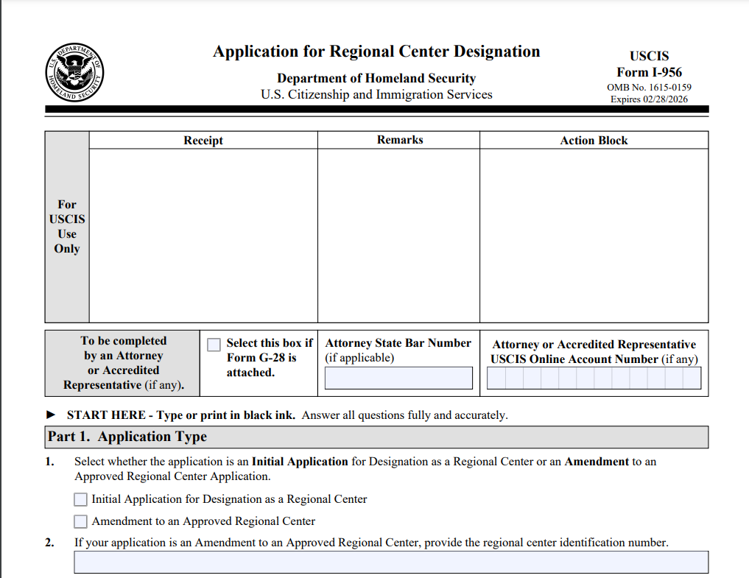The width and height of the screenshot is (749, 578).
Task: Click the USCIS Online Account Number field
Action: point(594,378)
